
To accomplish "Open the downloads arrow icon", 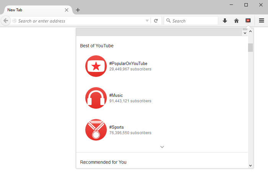I will [x=225, y=21].
